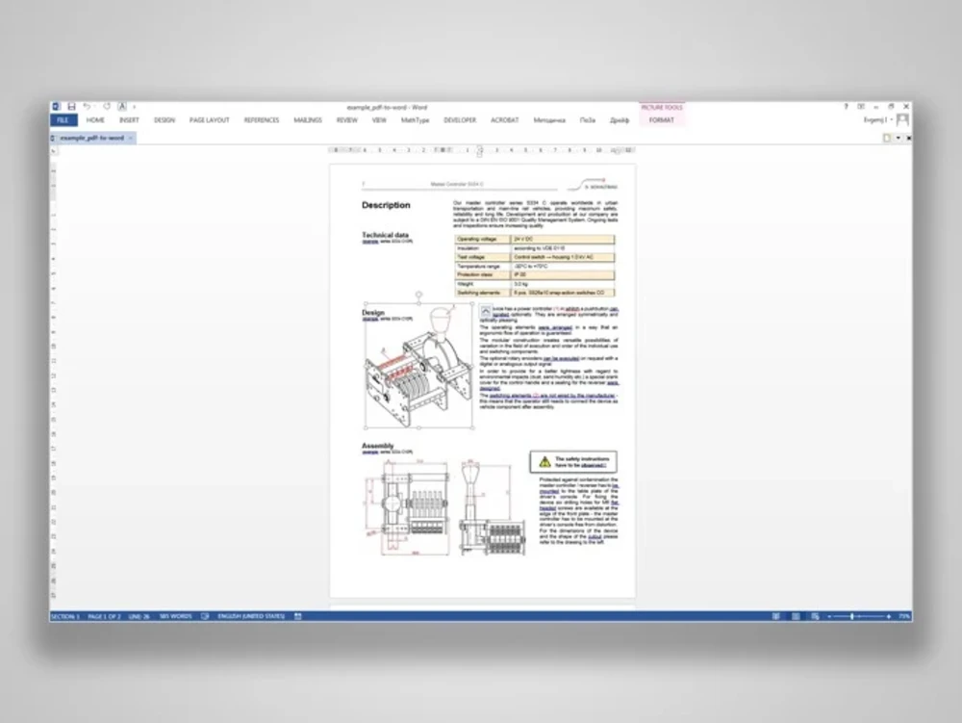962x723 pixels.
Task: Switch to Web Layout view
Action: 815,616
